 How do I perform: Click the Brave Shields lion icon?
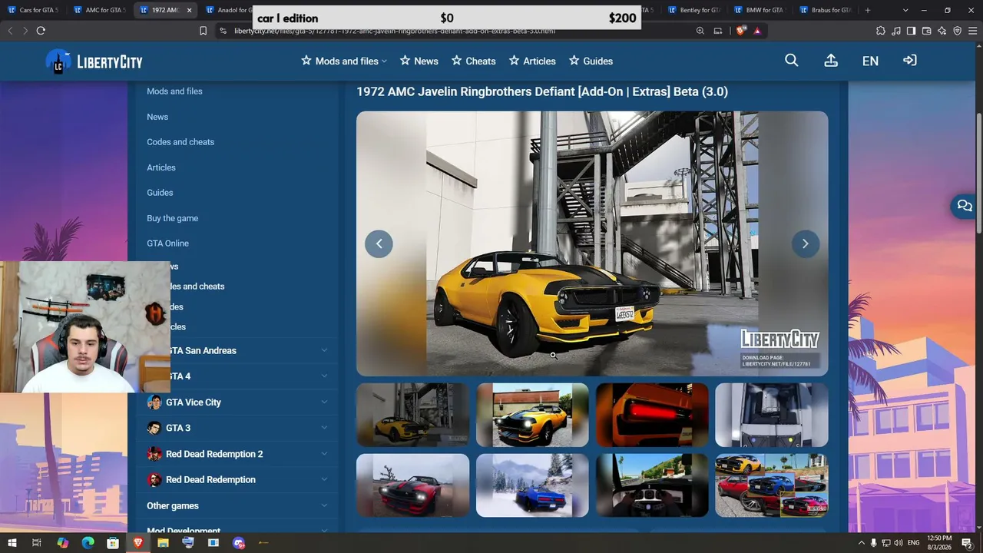coord(741,31)
